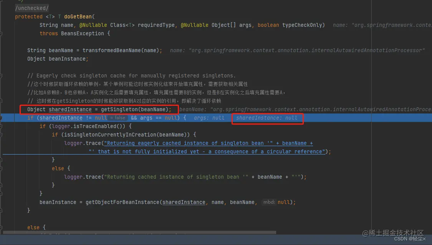Click the inline beanName hint after getSingleton(beanName)
Viewport: 432px width, 245px height.
point(306,109)
